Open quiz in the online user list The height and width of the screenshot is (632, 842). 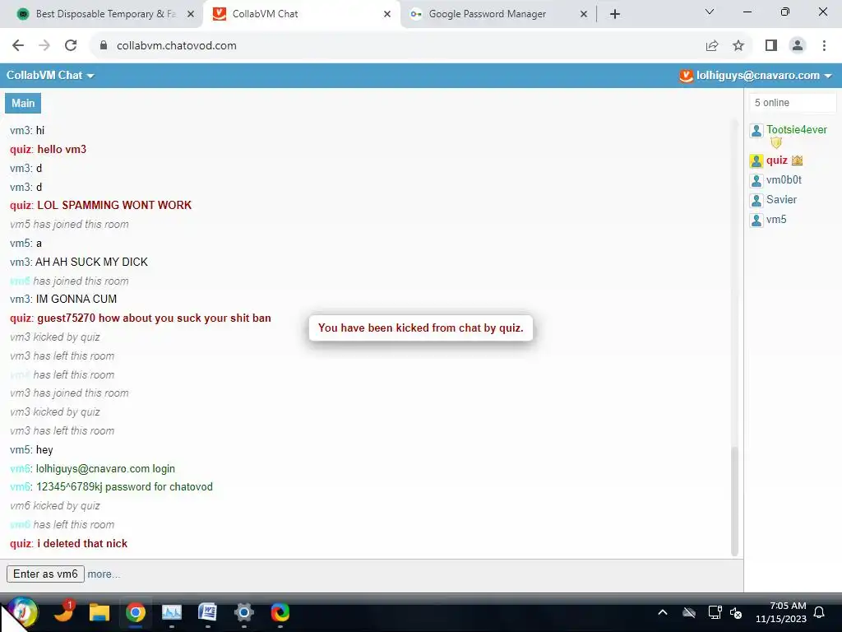click(x=776, y=160)
